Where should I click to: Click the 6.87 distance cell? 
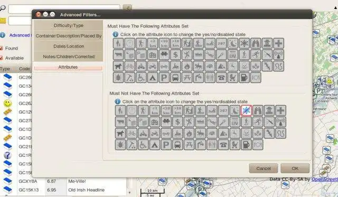coord(52,181)
